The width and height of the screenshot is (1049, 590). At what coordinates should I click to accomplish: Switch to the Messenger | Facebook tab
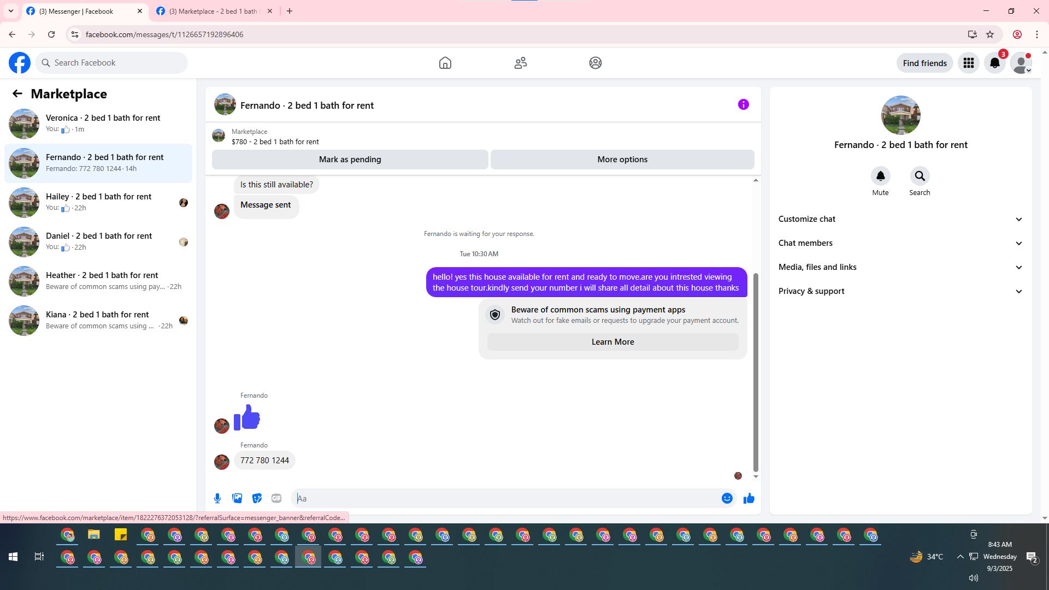click(x=85, y=11)
